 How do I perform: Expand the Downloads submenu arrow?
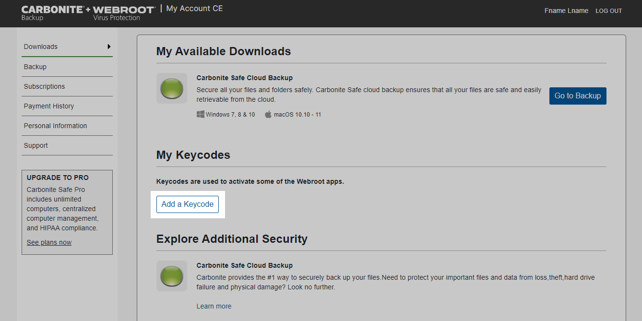tap(109, 46)
